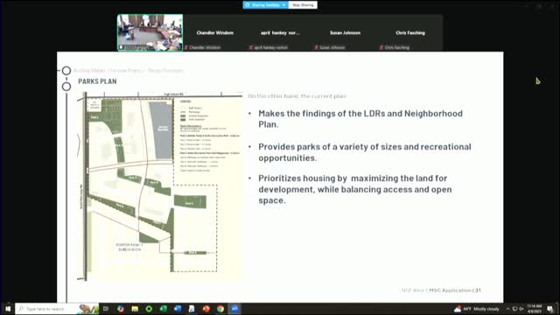Select Chandler Windom participant tile
The height and width of the screenshot is (315, 560).
coord(214,32)
